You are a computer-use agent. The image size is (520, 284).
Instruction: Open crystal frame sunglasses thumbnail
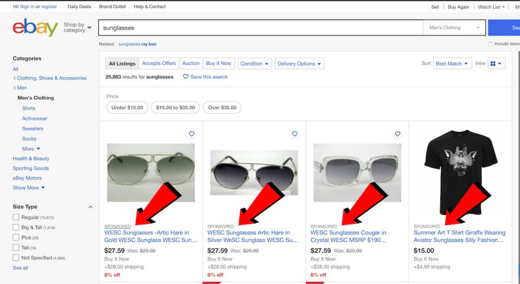(357, 172)
